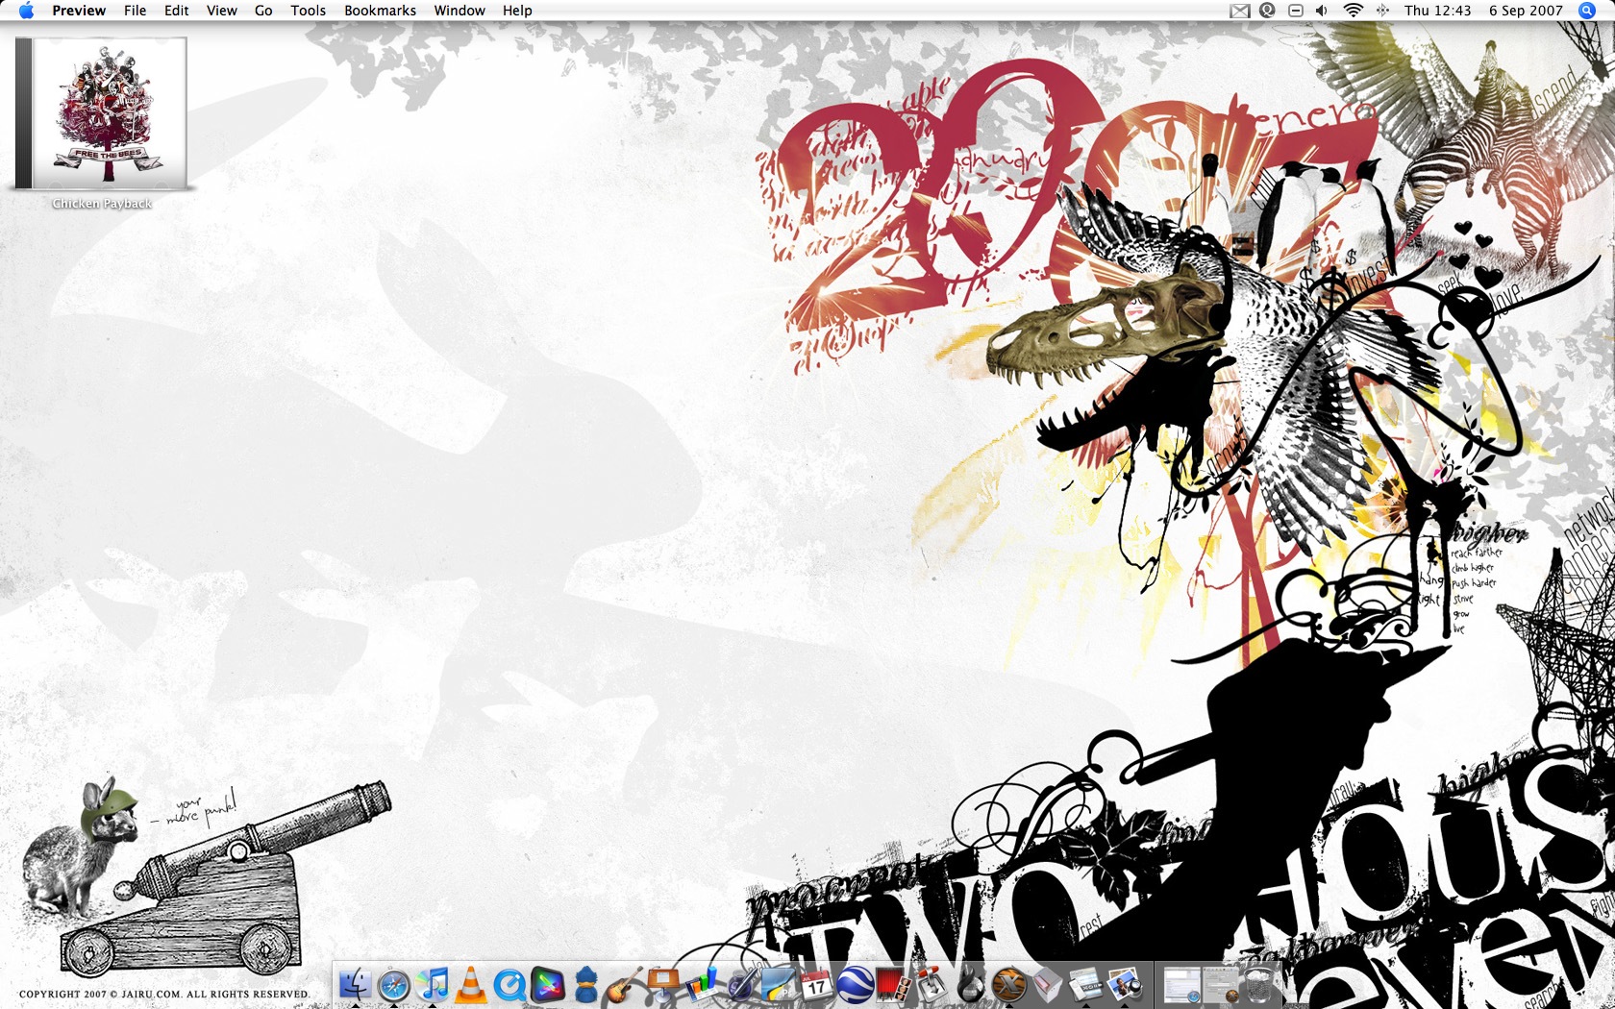Restore the minimized tiger-X app window

pyautogui.click(x=1221, y=985)
